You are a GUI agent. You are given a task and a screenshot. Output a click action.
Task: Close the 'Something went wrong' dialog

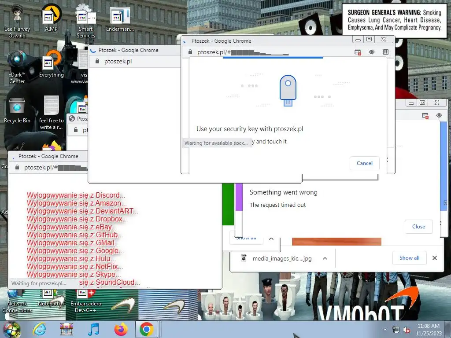click(x=418, y=227)
